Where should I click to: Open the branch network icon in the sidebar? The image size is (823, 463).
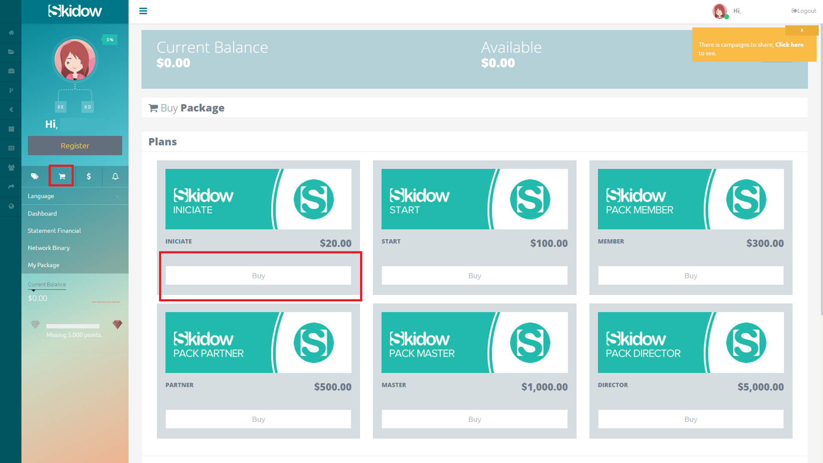coord(11,90)
